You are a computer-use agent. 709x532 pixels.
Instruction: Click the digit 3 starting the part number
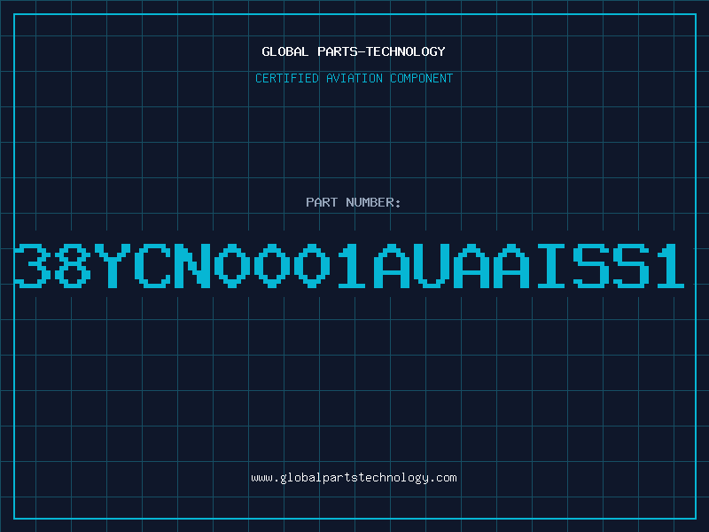33,266
